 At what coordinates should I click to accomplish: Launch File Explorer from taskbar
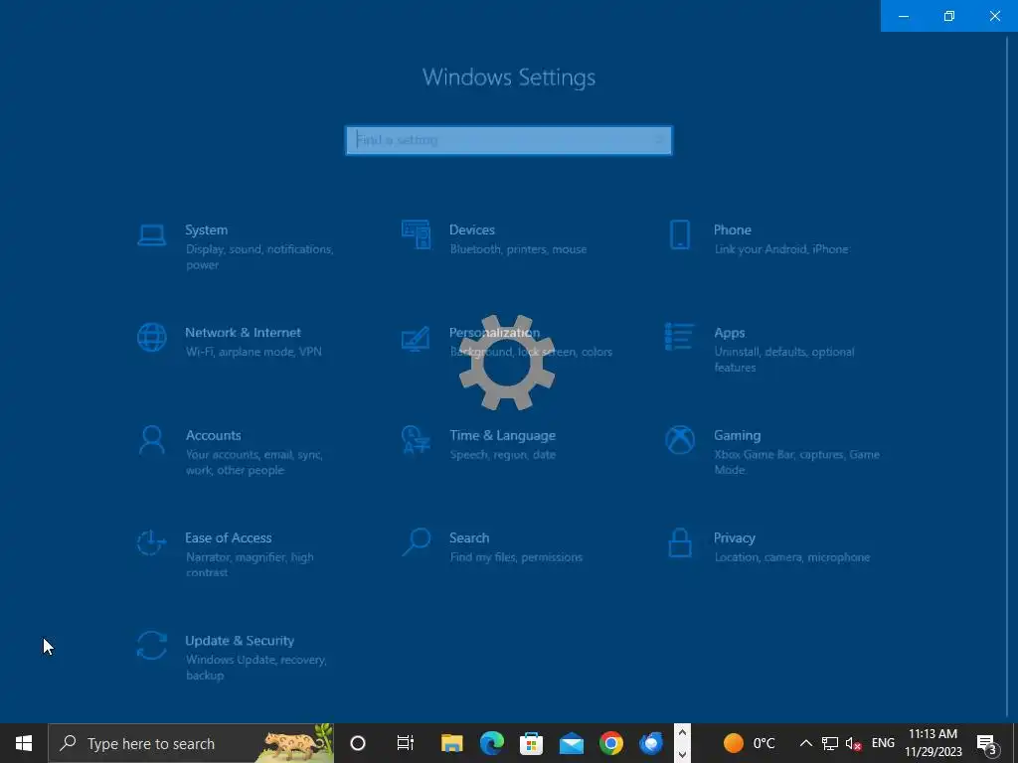[x=452, y=743]
